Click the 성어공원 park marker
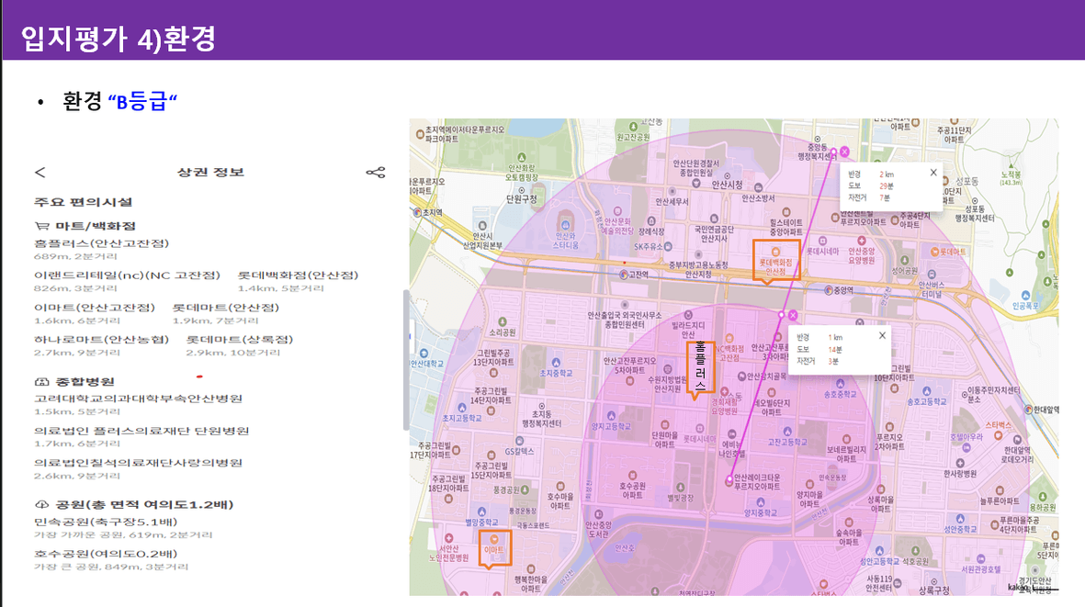 (904, 260)
